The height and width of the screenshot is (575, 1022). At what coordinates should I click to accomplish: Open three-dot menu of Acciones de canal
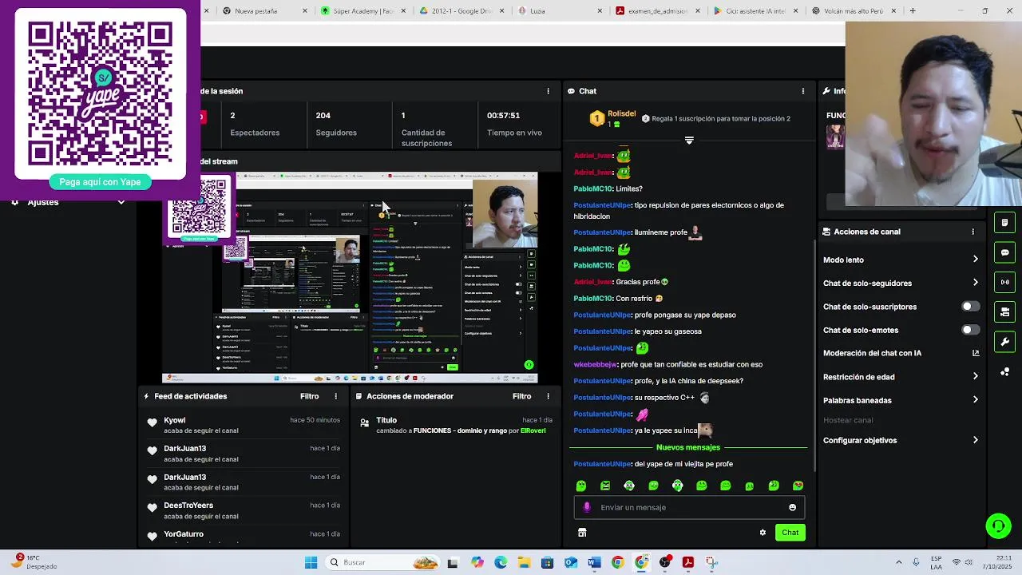972,232
